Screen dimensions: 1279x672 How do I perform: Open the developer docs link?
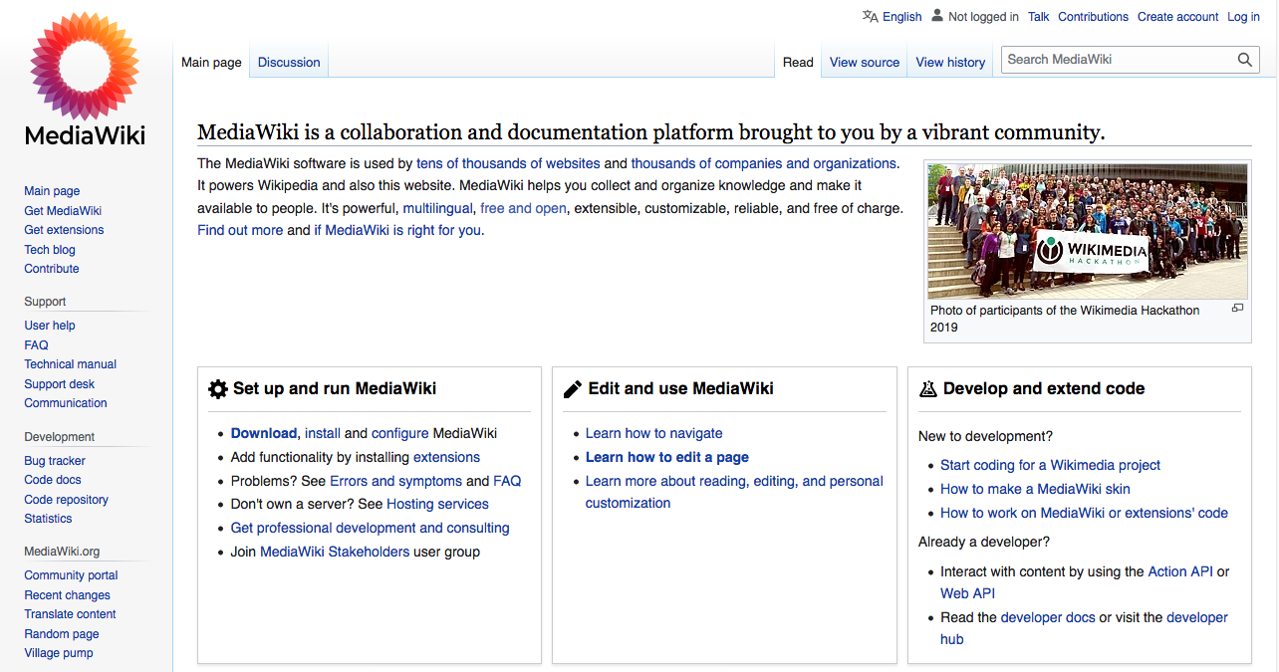(x=1048, y=617)
